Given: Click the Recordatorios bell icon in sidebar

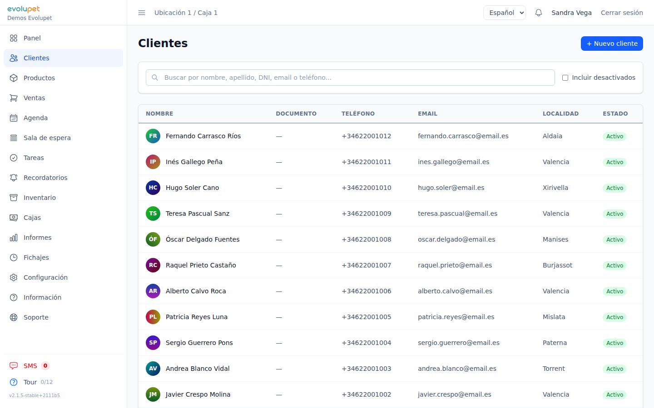Looking at the screenshot, I should (x=14, y=178).
